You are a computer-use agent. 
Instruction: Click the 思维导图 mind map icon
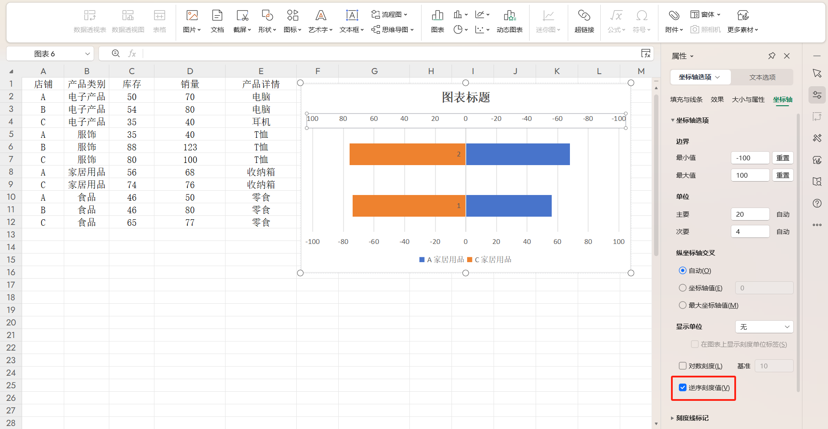point(376,29)
